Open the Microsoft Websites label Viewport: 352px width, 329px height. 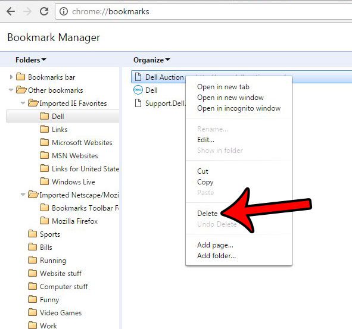pos(82,143)
